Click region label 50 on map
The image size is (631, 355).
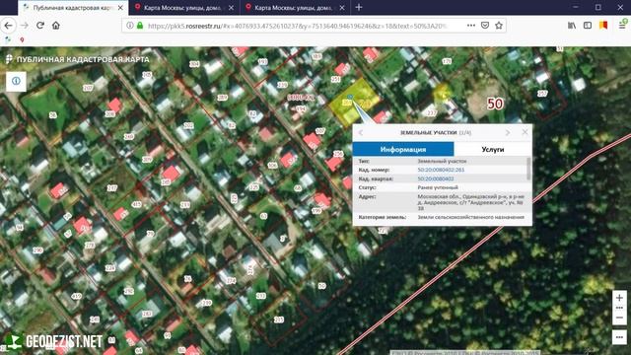(x=495, y=104)
